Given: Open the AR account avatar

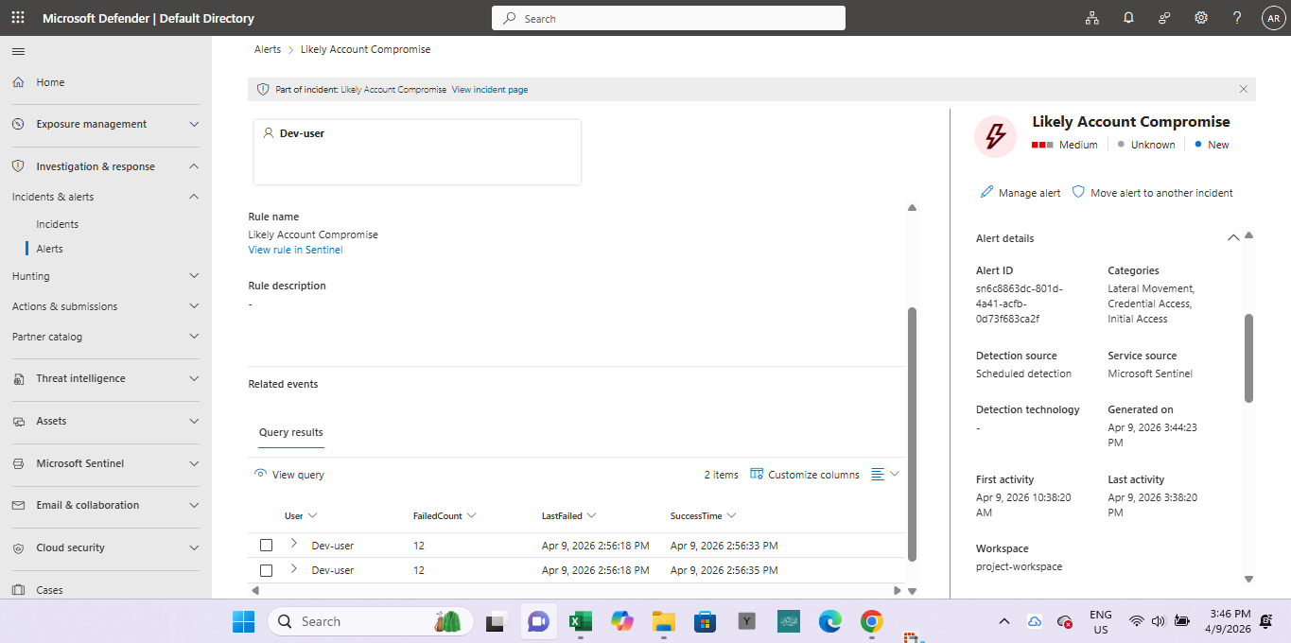Looking at the screenshot, I should [1273, 18].
